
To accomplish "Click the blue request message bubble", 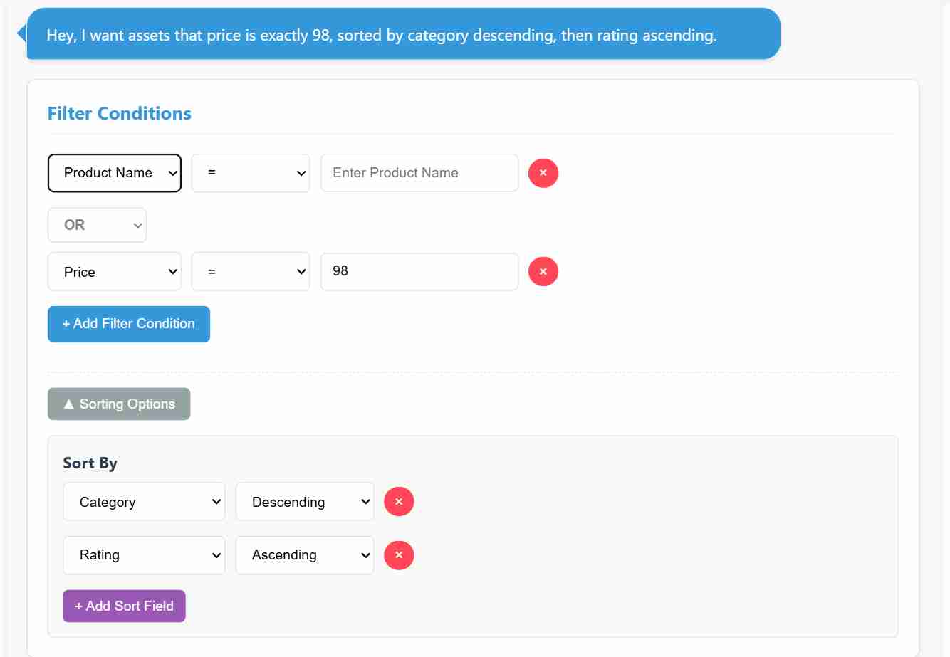I will [403, 34].
